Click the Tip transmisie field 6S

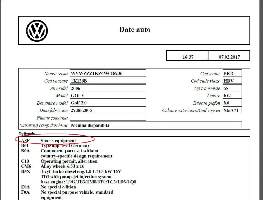click(x=232, y=88)
